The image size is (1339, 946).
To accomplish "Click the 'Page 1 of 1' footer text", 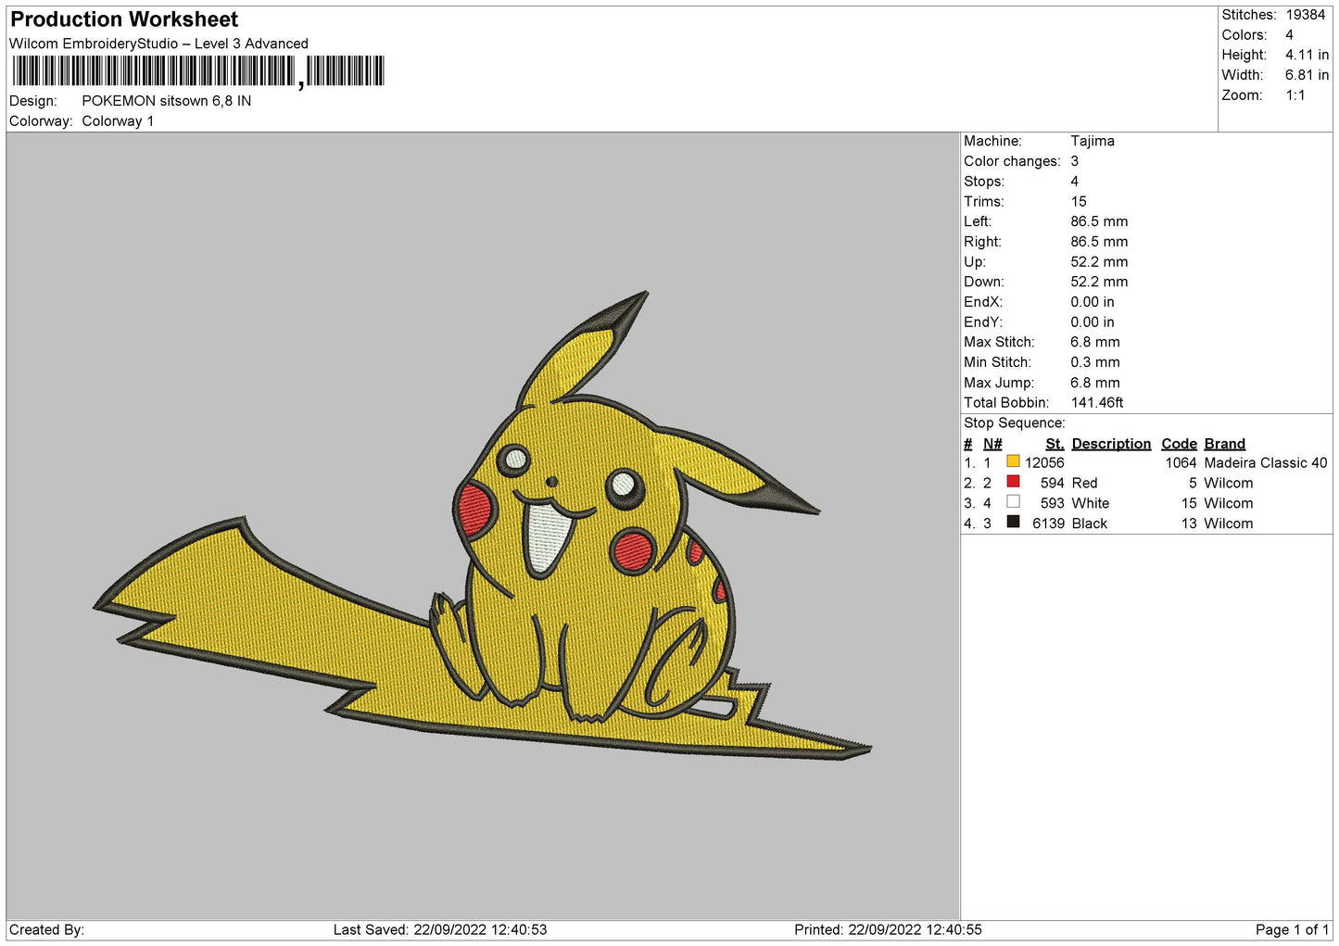I will coord(1292,929).
